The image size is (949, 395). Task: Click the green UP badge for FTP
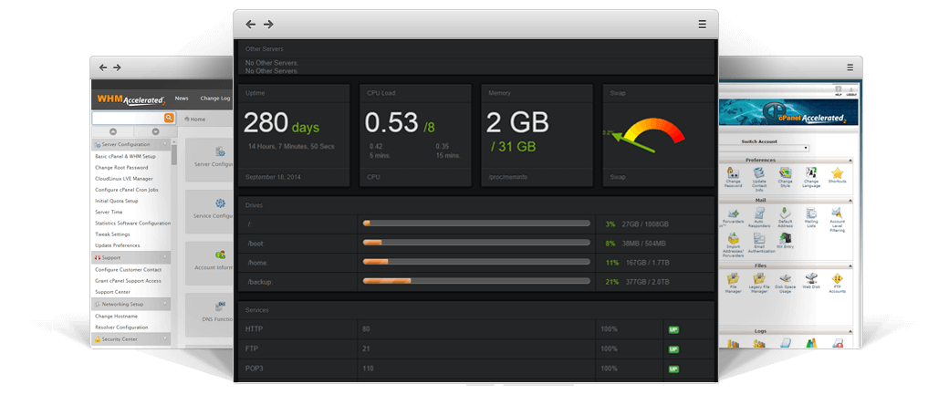click(x=673, y=349)
